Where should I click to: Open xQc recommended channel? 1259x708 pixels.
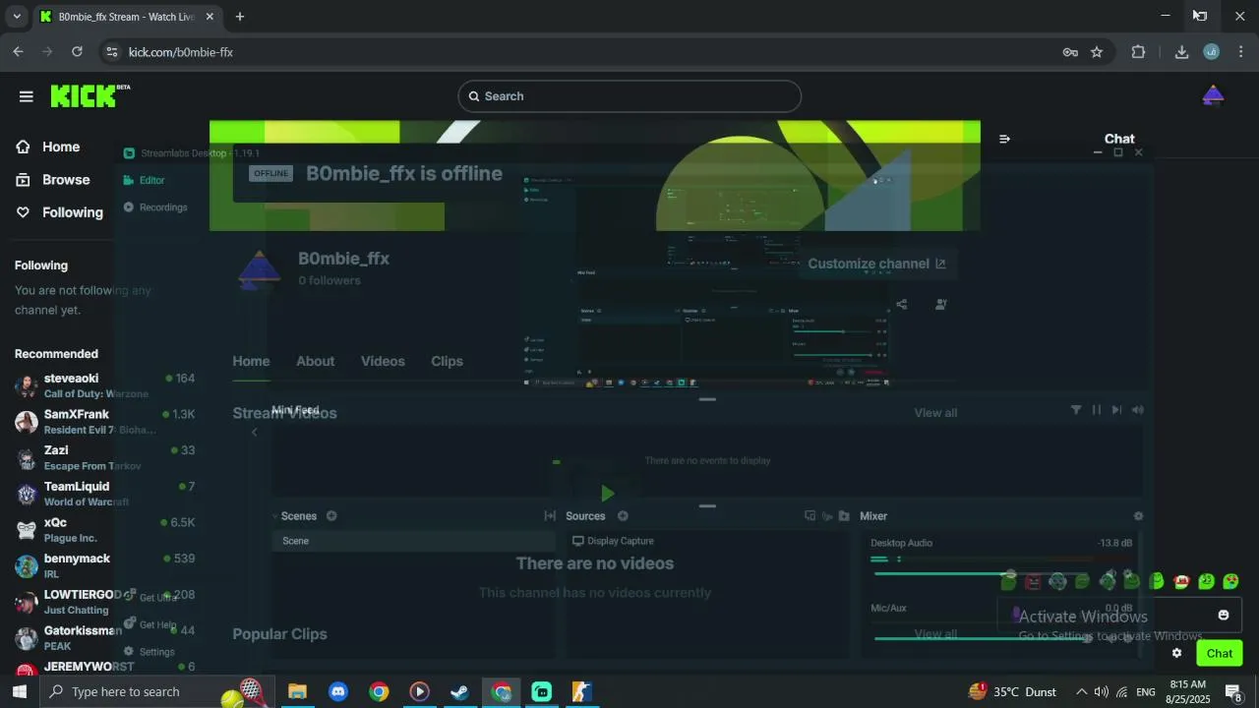click(104, 530)
